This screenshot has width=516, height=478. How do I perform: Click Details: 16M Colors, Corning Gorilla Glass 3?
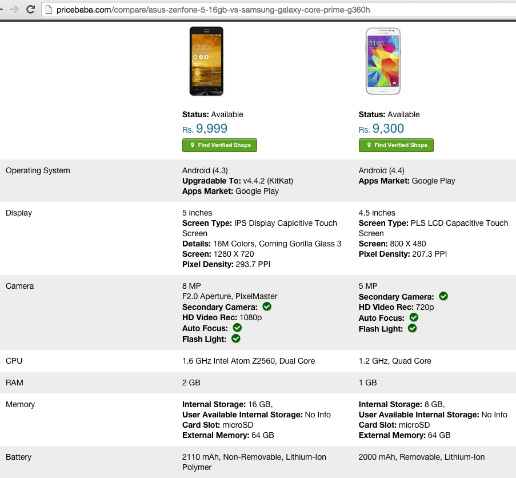[262, 244]
